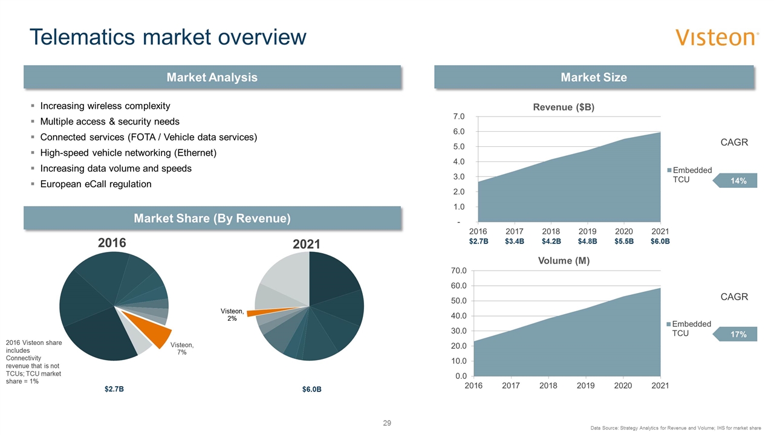Click the $2.7B label under 2016 pie

pyautogui.click(x=114, y=389)
